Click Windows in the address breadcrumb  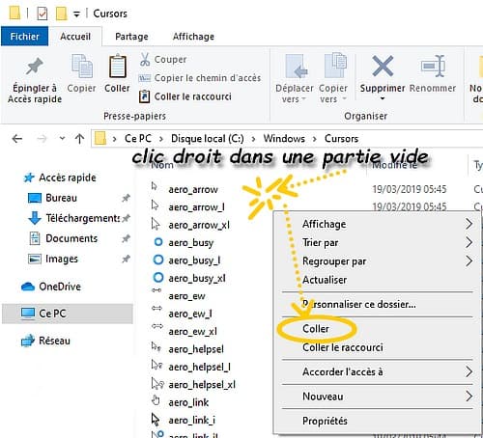pos(284,139)
